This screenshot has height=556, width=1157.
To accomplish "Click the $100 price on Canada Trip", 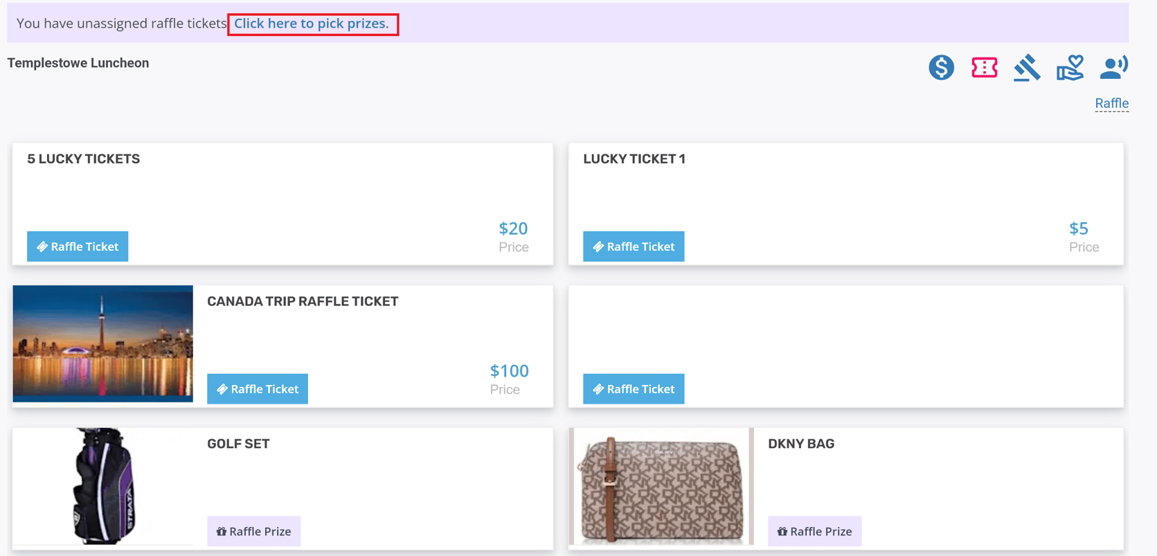I will point(509,371).
